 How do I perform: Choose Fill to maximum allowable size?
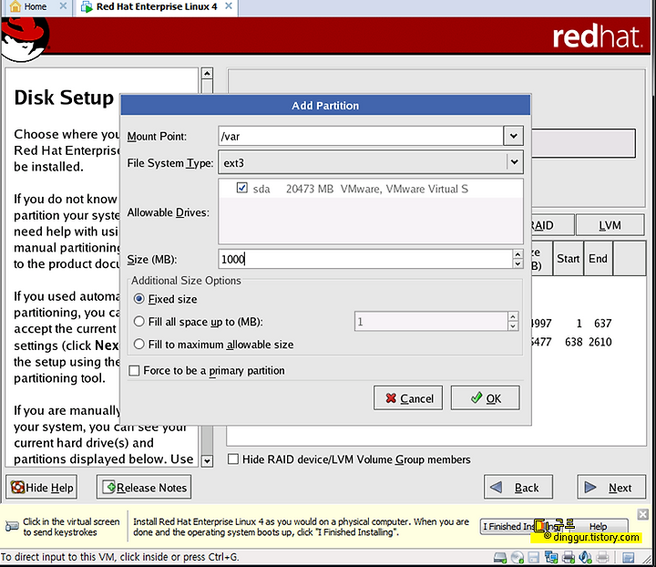click(138, 344)
